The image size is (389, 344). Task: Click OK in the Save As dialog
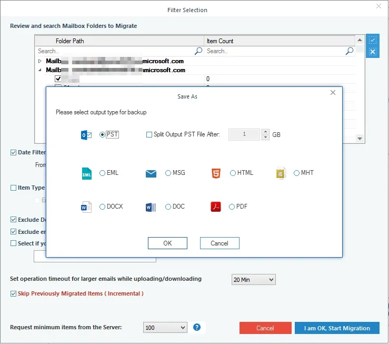click(x=167, y=243)
